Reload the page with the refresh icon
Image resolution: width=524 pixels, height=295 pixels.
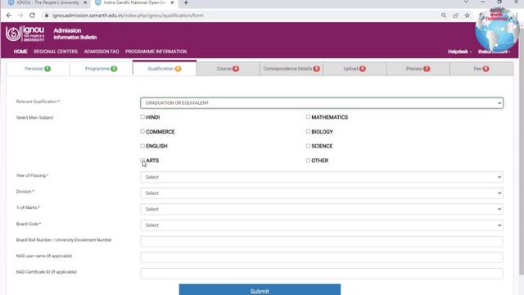click(32, 16)
